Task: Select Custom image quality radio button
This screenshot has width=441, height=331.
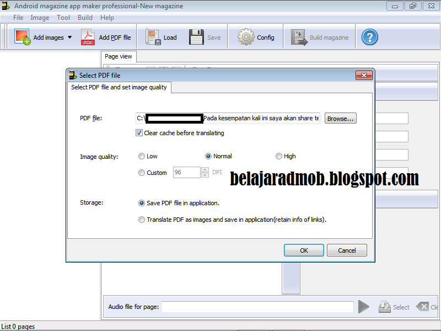Action: click(x=142, y=173)
